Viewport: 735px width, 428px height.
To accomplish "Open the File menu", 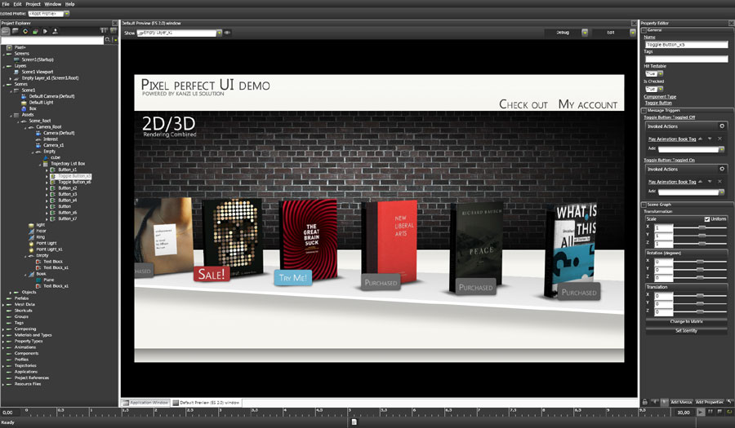I will click(x=6, y=4).
